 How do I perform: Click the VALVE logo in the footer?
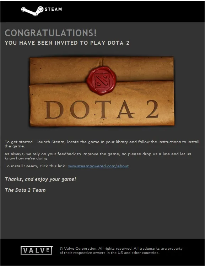(37, 250)
